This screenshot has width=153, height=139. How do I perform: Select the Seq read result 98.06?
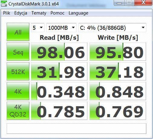(59, 52)
